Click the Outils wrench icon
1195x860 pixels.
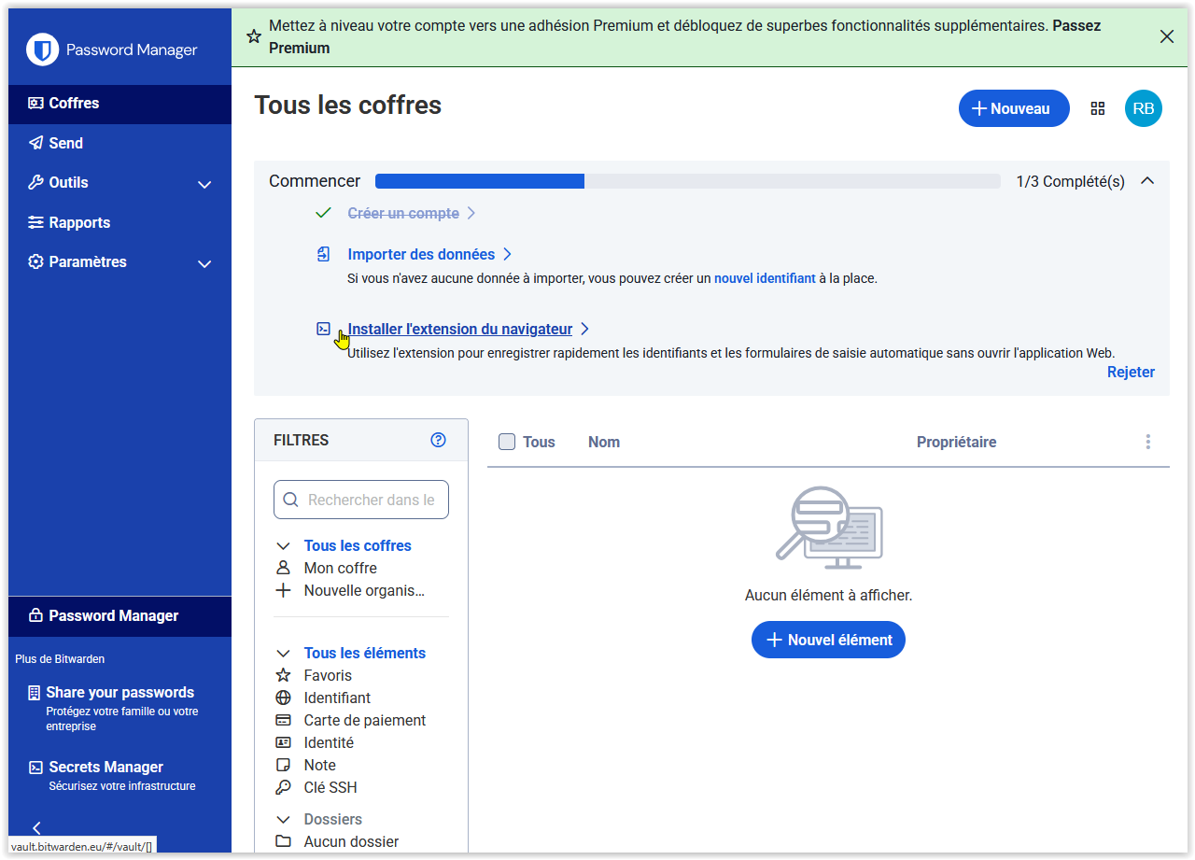coord(35,182)
